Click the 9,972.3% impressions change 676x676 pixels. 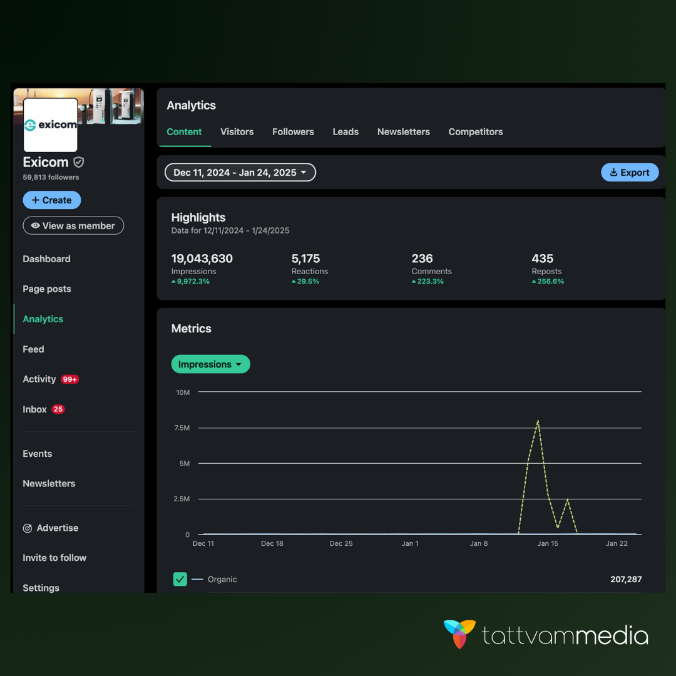[x=190, y=282]
